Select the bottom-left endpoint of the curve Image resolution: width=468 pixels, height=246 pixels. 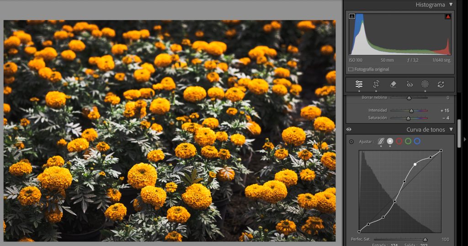(x=359, y=231)
